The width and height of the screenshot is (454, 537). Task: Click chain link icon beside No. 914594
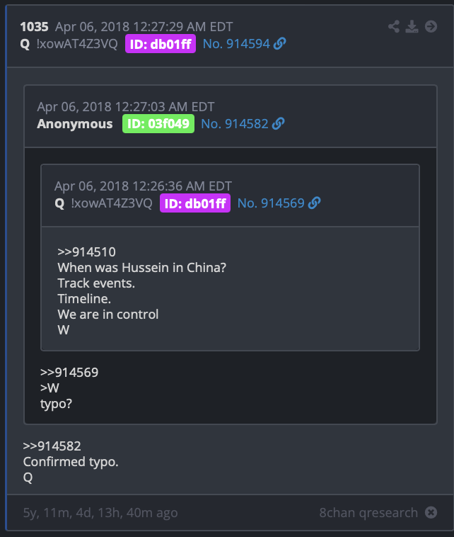279,43
